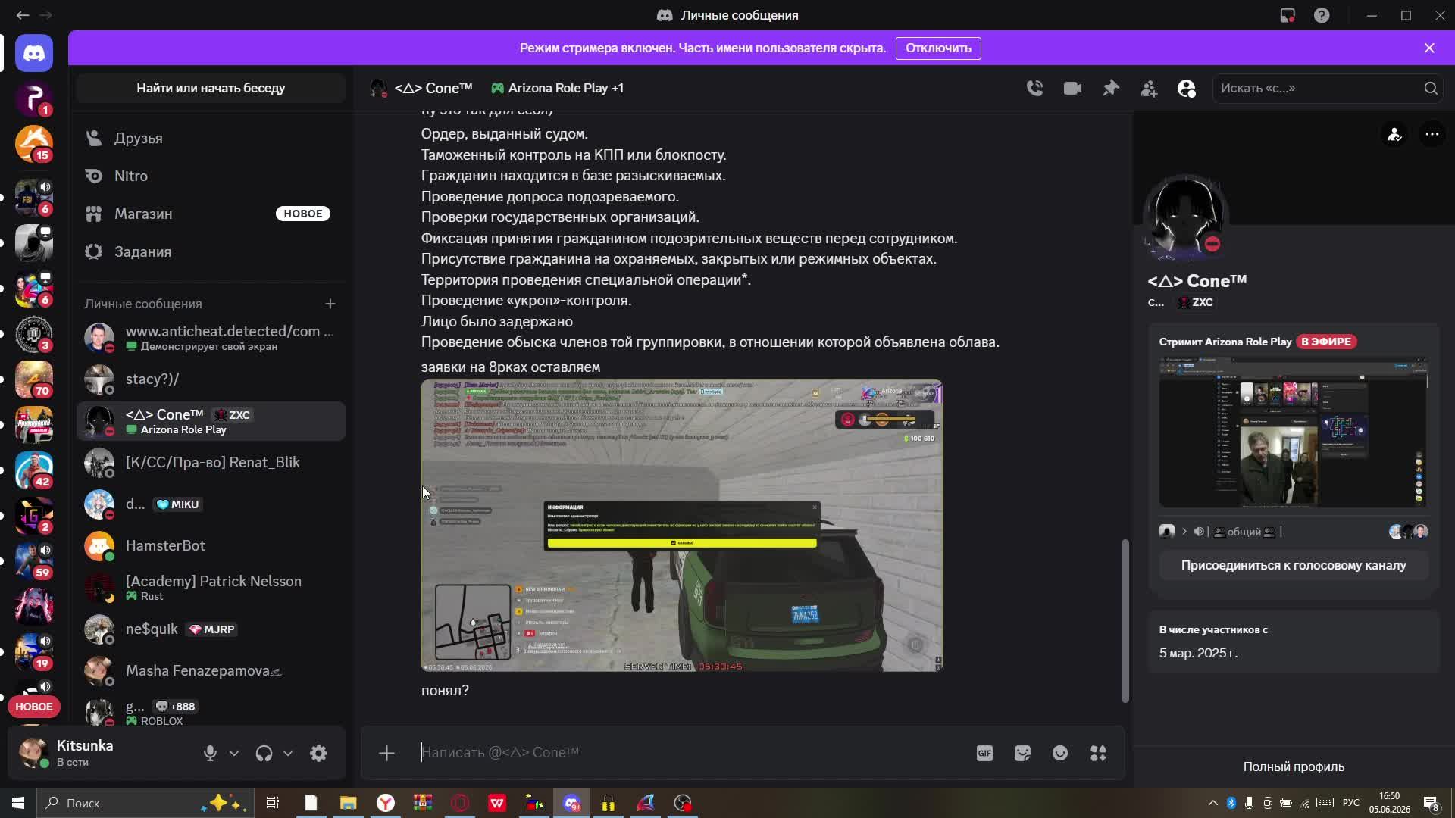Click the search field magnifier icon
Viewport: 1455px width, 818px height.
pos(1431,88)
